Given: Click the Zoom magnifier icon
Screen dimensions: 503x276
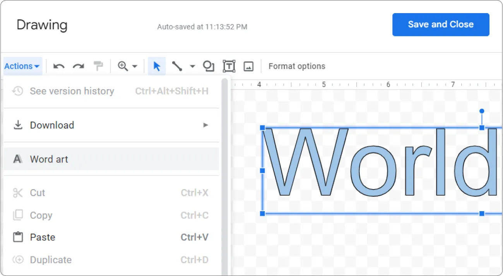Looking at the screenshot, I should point(123,66).
